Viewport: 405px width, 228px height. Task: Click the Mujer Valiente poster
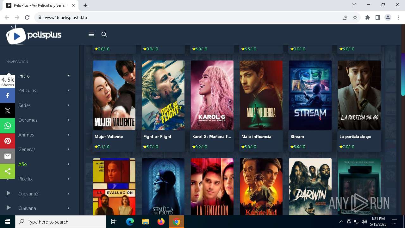point(114,95)
